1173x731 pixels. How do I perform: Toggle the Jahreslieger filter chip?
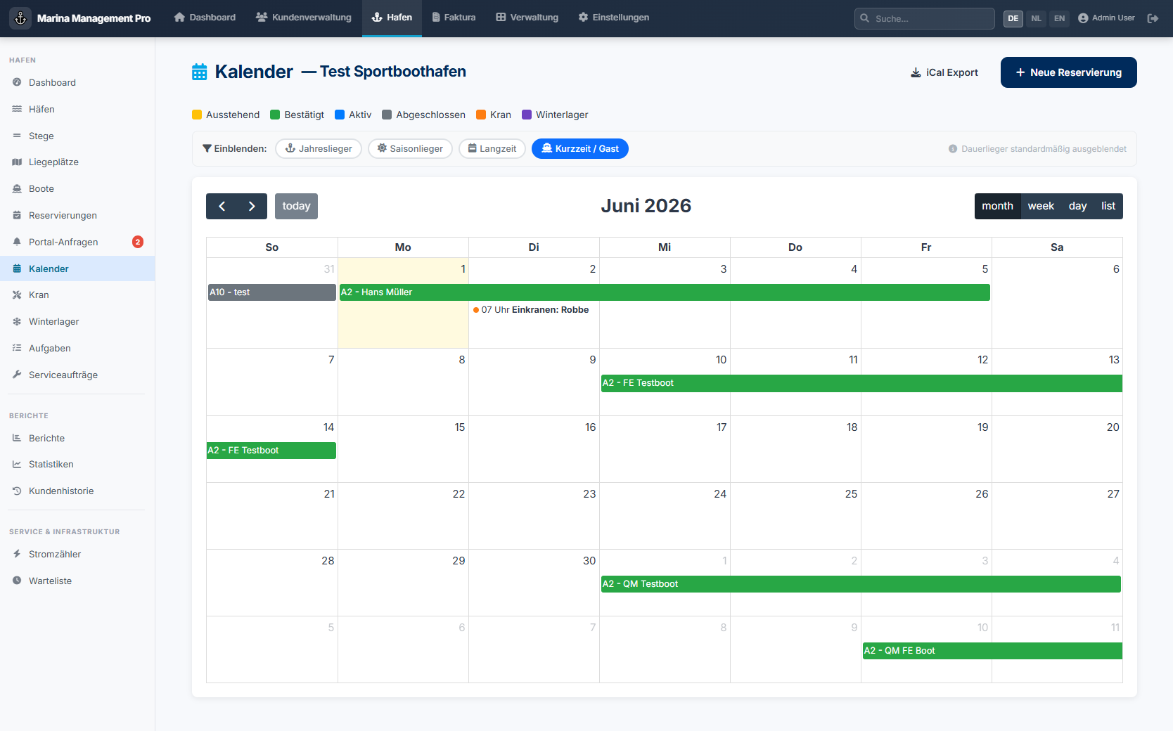click(x=319, y=149)
